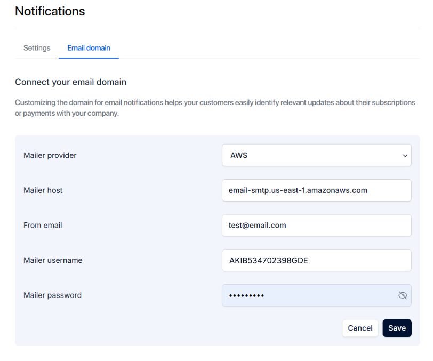Cancel the email domain changes
This screenshot has width=433, height=361.
click(360, 328)
